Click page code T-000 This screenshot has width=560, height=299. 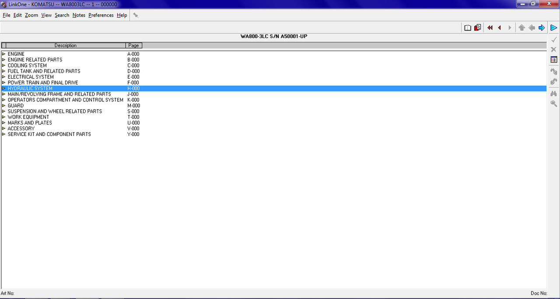click(x=133, y=117)
